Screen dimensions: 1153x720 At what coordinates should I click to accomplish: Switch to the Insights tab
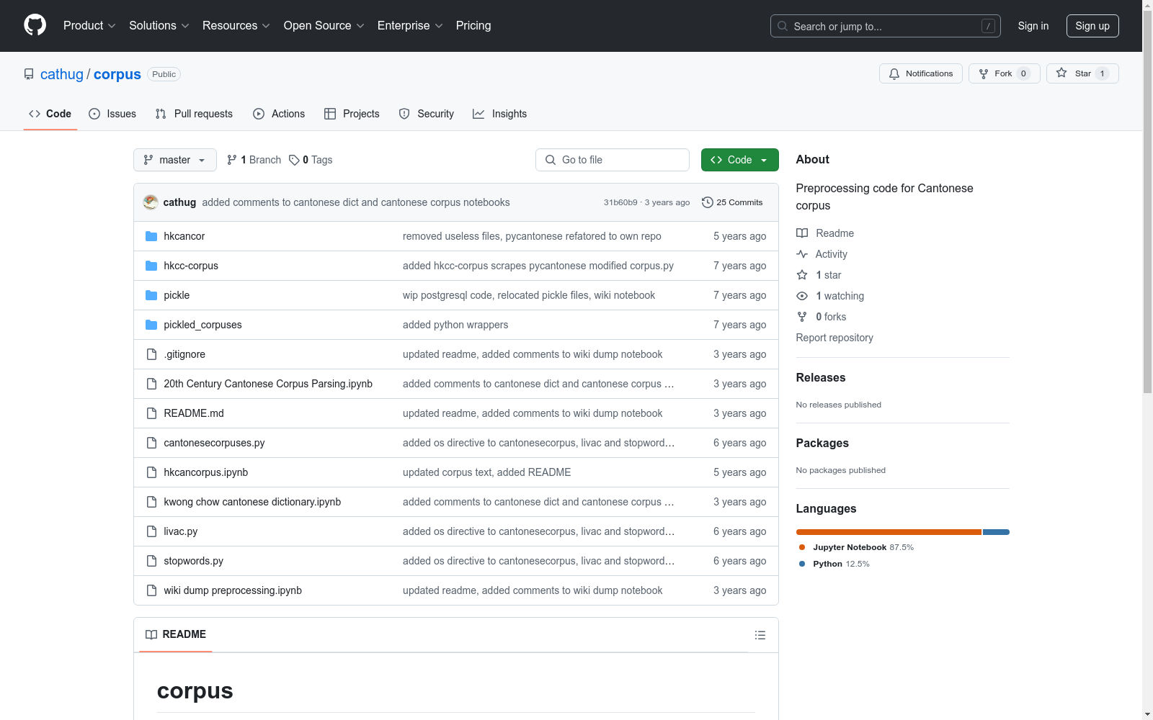(499, 114)
